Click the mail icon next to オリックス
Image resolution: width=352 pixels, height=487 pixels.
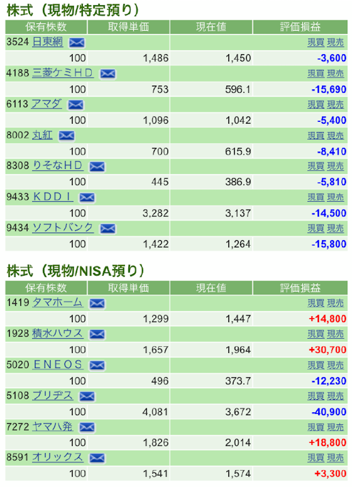coord(97,458)
